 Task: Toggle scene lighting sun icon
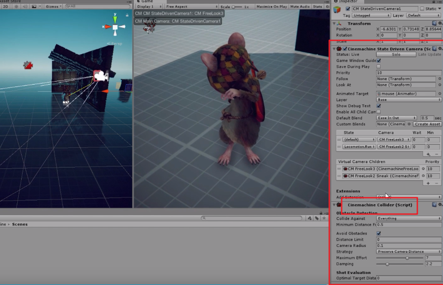point(16,6)
